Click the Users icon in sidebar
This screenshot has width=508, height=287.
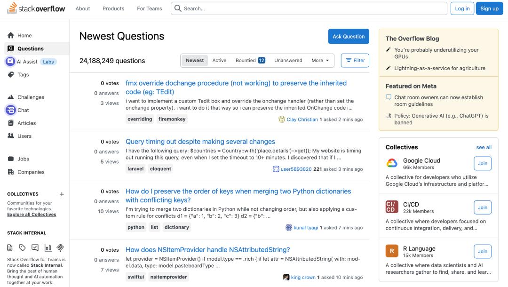pyautogui.click(x=11, y=136)
